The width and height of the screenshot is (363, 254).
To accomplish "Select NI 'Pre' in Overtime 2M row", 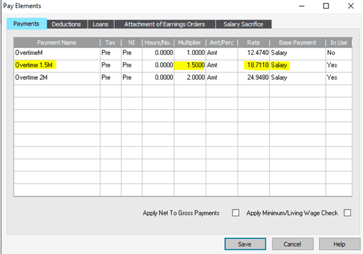I will point(132,78).
